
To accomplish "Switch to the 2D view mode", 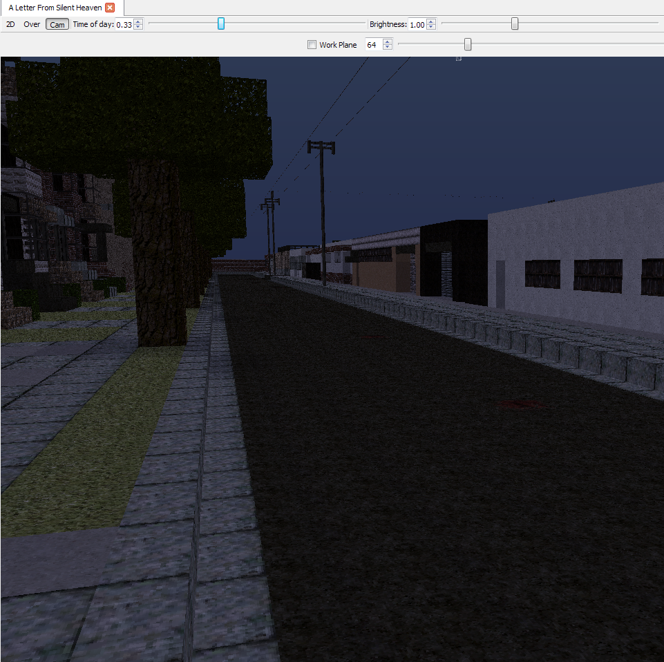I will (10, 25).
